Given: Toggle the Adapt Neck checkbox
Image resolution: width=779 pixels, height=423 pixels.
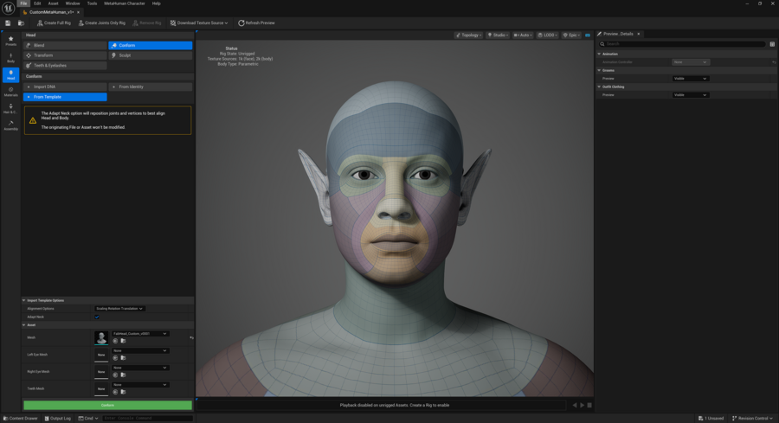Looking at the screenshot, I should tap(97, 317).
